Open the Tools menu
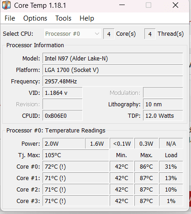The image size is (191, 214). pos(63,18)
